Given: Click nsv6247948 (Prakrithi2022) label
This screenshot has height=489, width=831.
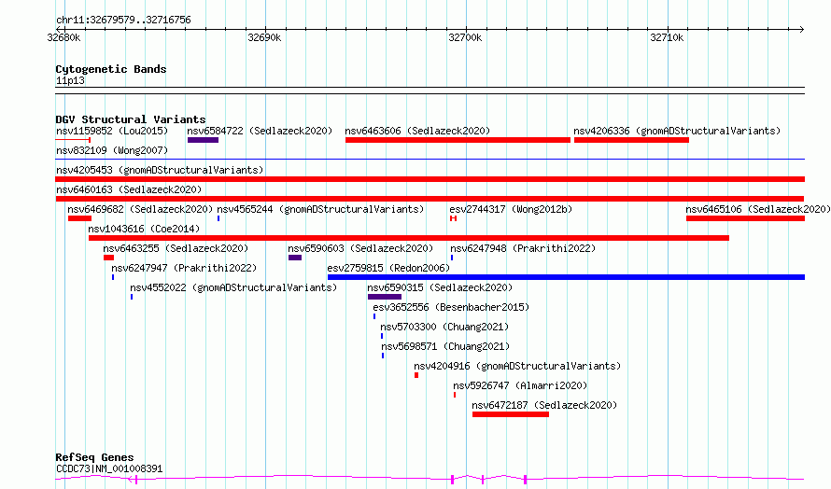Looking at the screenshot, I should click(523, 248).
